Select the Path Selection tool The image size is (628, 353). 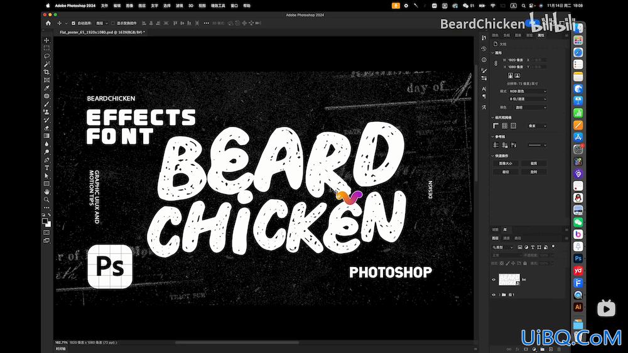click(x=47, y=176)
